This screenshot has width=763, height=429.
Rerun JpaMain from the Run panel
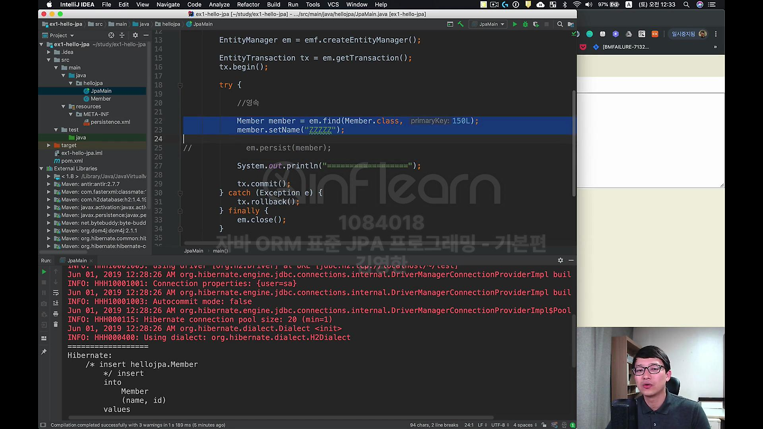coord(44,272)
